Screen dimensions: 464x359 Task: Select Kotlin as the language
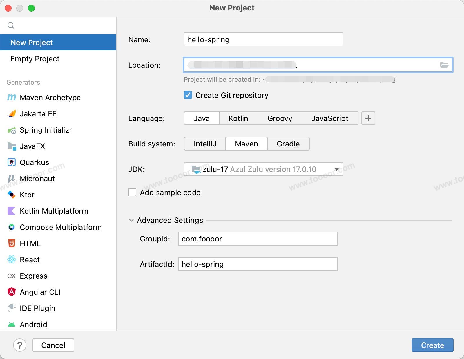coord(238,118)
